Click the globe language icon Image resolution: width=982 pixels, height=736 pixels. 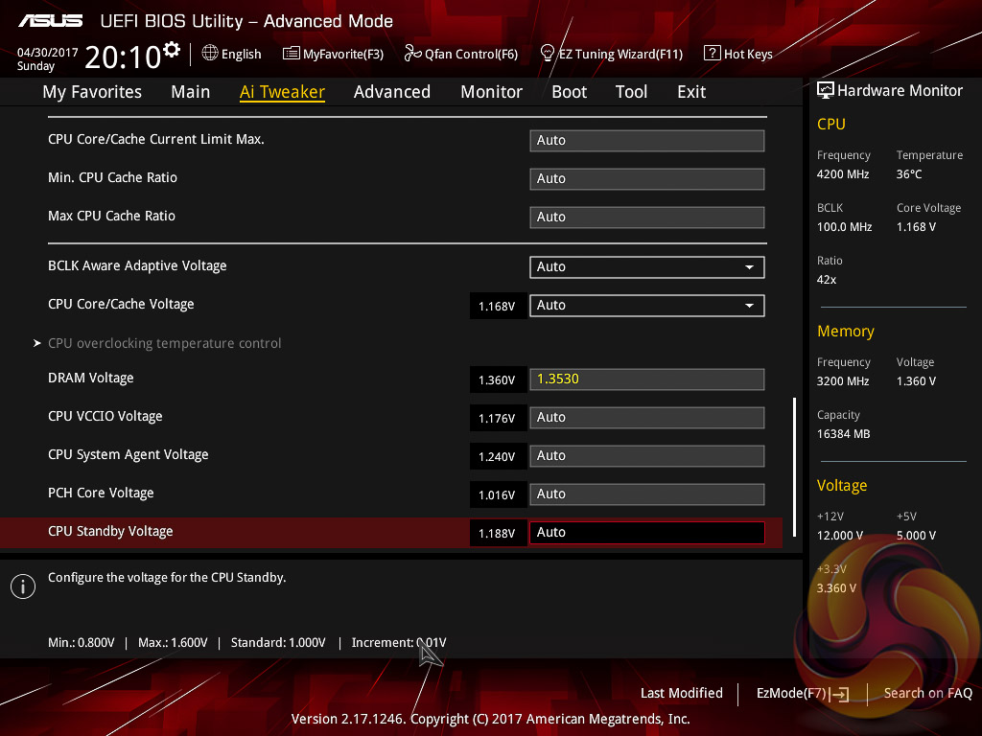[x=210, y=54]
